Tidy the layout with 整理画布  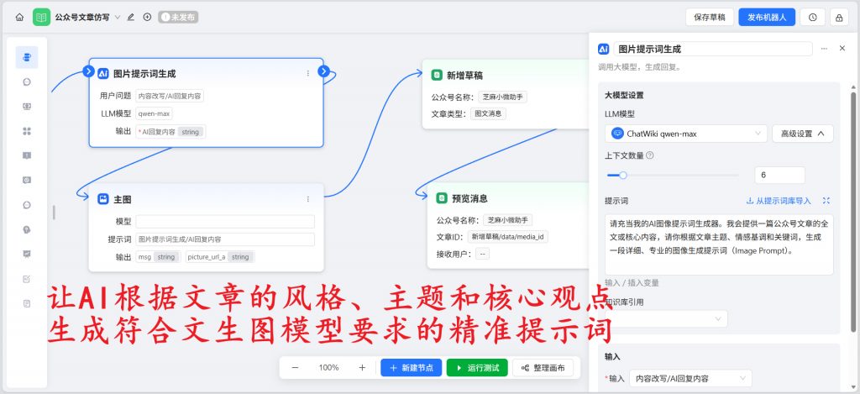pos(543,368)
